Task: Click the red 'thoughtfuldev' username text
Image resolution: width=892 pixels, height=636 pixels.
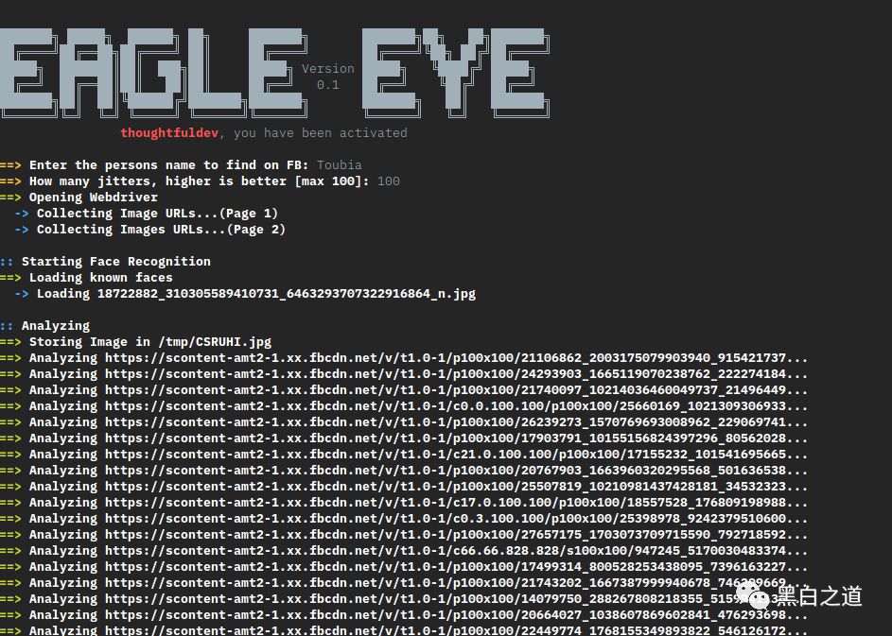Action: pos(169,133)
